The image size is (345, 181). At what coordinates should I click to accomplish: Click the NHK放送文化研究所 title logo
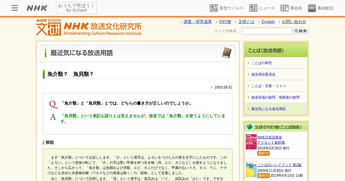(x=103, y=29)
